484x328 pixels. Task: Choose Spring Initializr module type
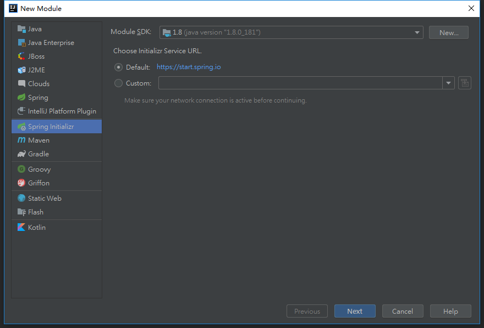[x=57, y=127]
